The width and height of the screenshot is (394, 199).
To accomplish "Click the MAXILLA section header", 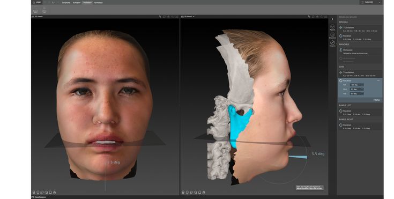I will click(343, 22).
